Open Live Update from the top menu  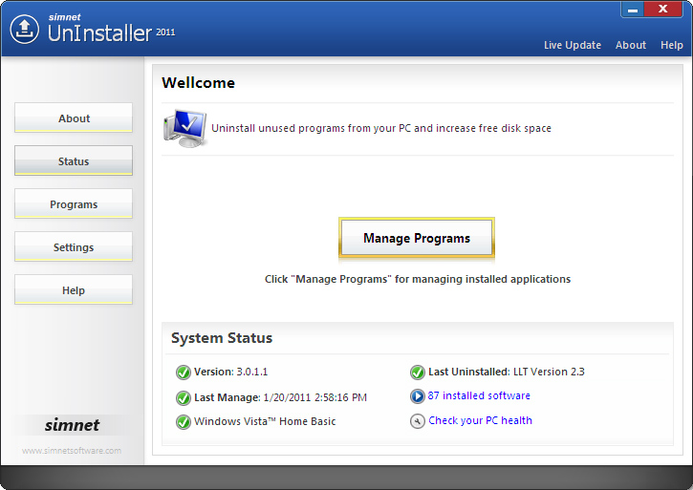pyautogui.click(x=573, y=45)
